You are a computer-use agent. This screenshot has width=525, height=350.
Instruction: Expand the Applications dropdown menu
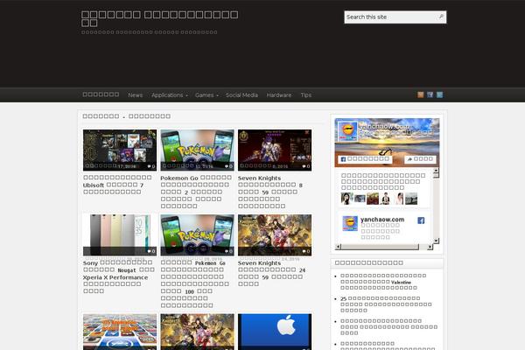coord(170,95)
